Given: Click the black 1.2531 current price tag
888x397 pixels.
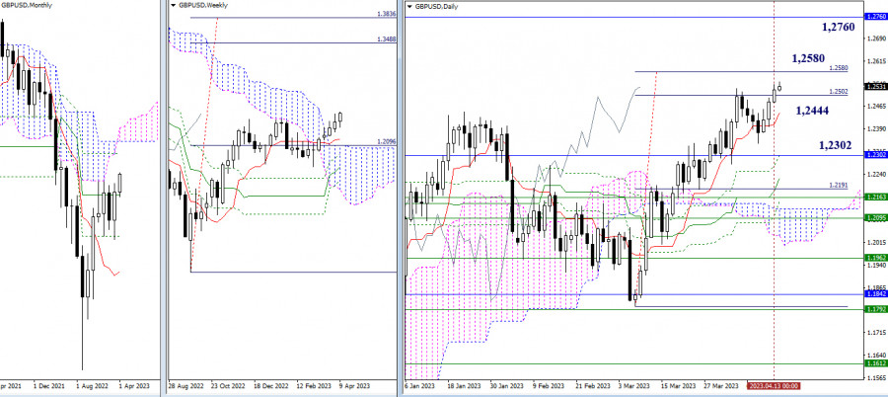Looking at the screenshot, I should (876, 86).
